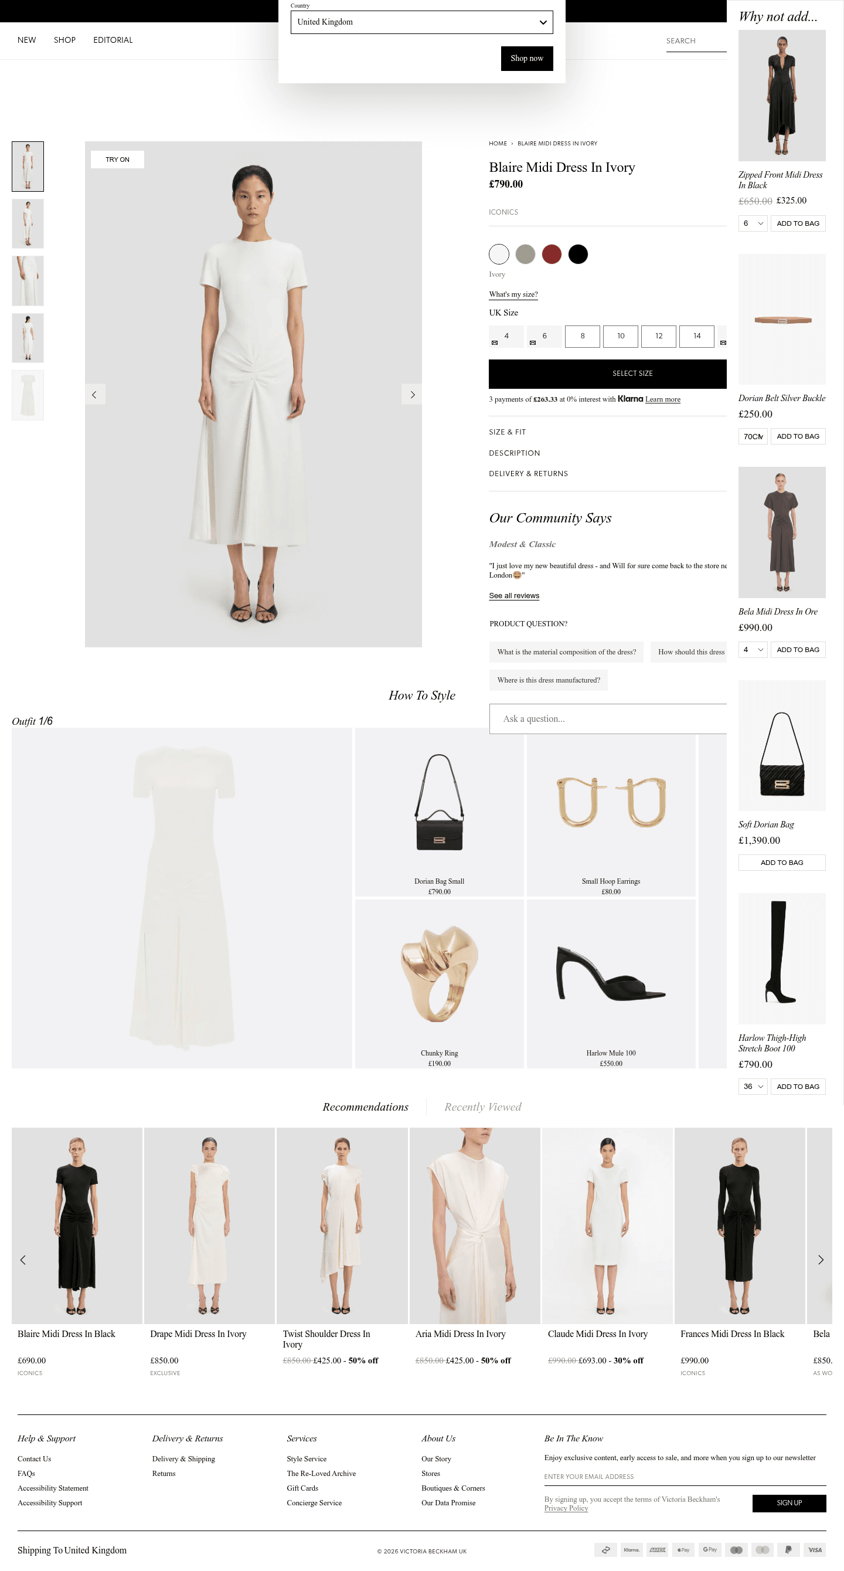
Task: Click the SEARCH field in the header
Action: [x=696, y=41]
